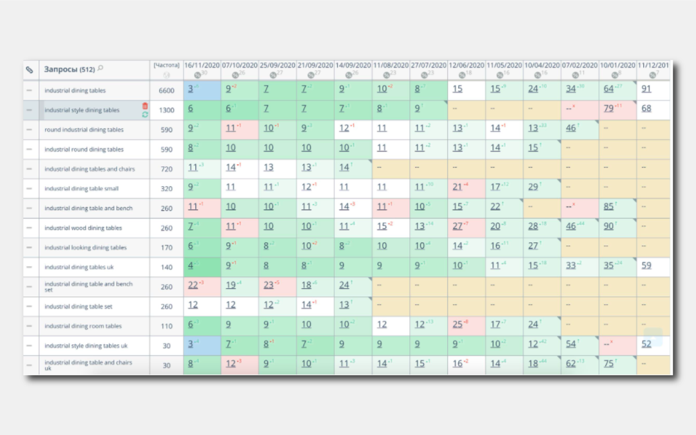Click pink cell 22 for bench set query

[x=202, y=286]
